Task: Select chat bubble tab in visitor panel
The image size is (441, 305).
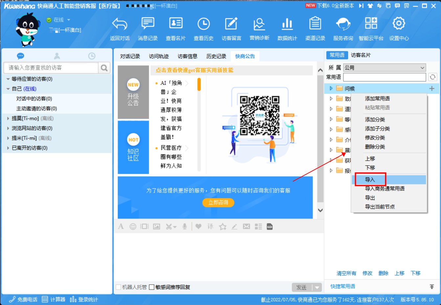Action: 21,56
